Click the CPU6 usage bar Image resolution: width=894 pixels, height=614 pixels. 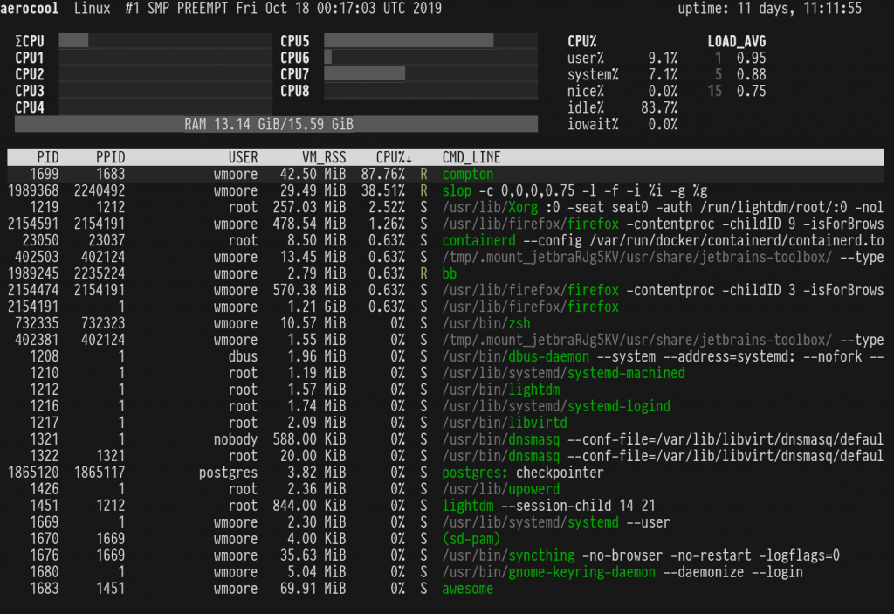pyautogui.click(x=430, y=57)
